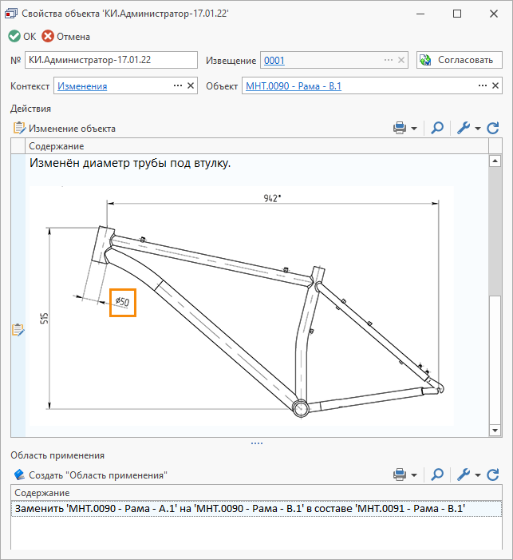Screen dimensions: 513x560
Task: Open the Действия settings wrench
Action: (x=464, y=128)
